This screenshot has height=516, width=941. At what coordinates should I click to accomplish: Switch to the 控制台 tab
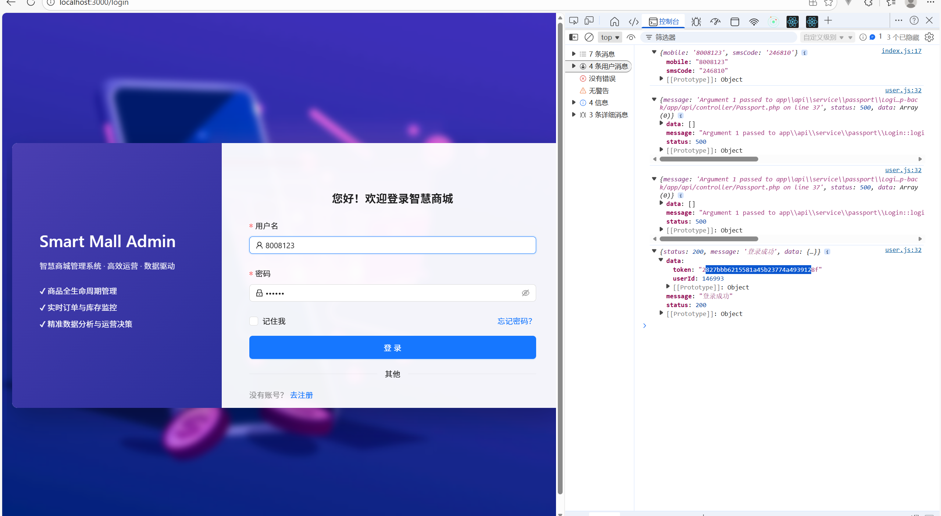point(664,21)
